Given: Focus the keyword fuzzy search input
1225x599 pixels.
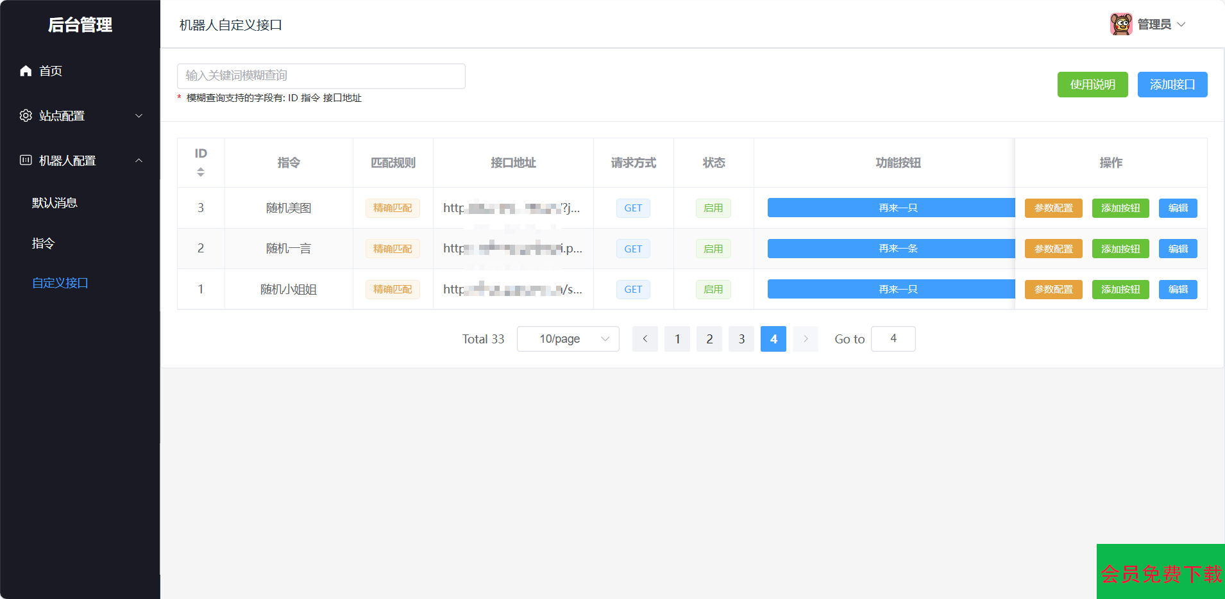Looking at the screenshot, I should pos(321,76).
